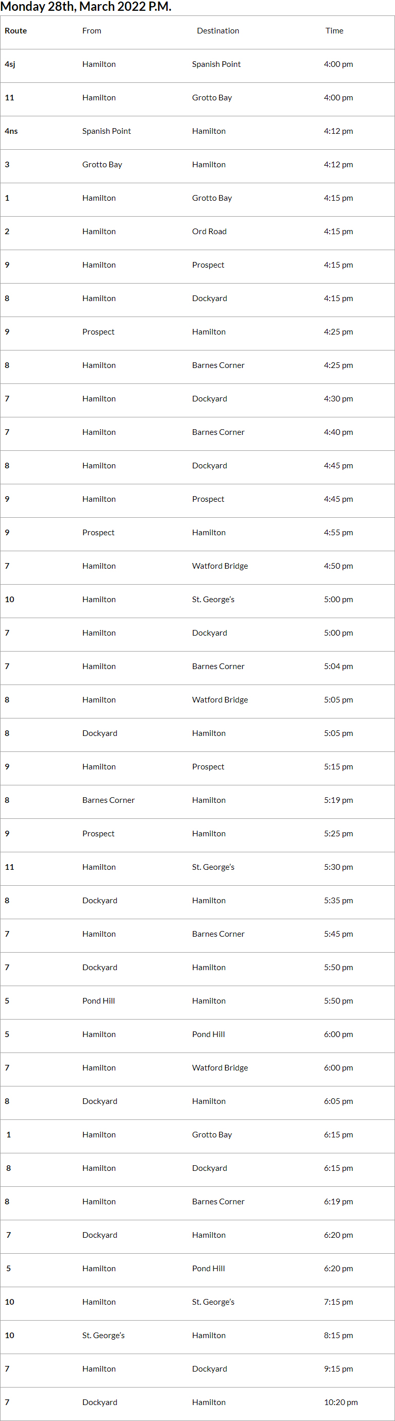Click the 5:04 pm departure time
This screenshot has height=1421, width=395.
(x=338, y=666)
